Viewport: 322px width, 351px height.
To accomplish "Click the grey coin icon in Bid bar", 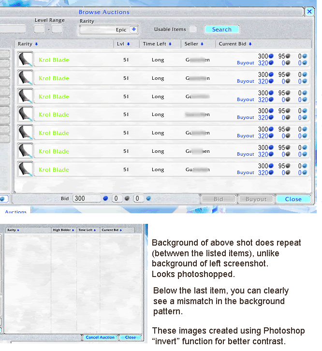I will 127,198.
